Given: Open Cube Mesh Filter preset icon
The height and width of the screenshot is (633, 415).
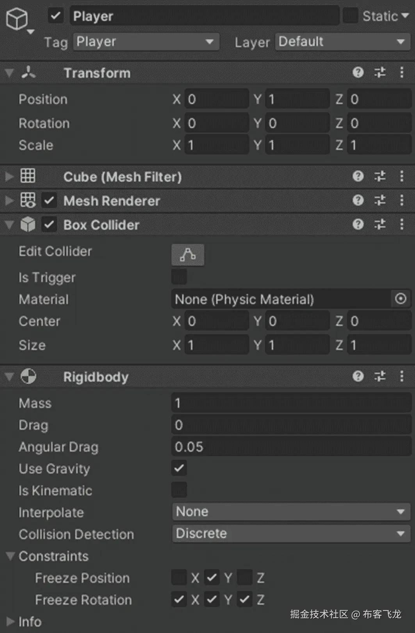Looking at the screenshot, I should pyautogui.click(x=380, y=177).
